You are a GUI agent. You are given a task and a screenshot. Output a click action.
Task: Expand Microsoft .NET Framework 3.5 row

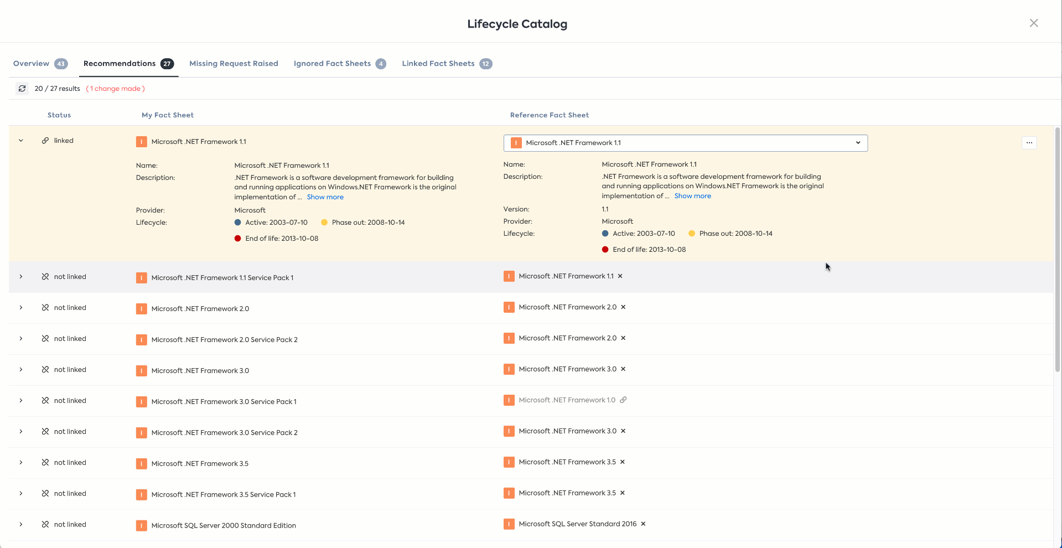pos(21,463)
